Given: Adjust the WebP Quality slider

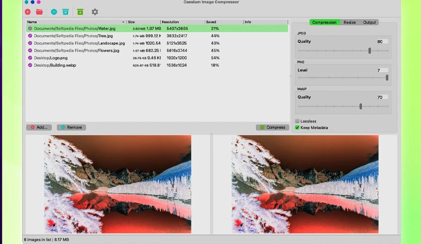Looking at the screenshot, I should tap(361, 106).
